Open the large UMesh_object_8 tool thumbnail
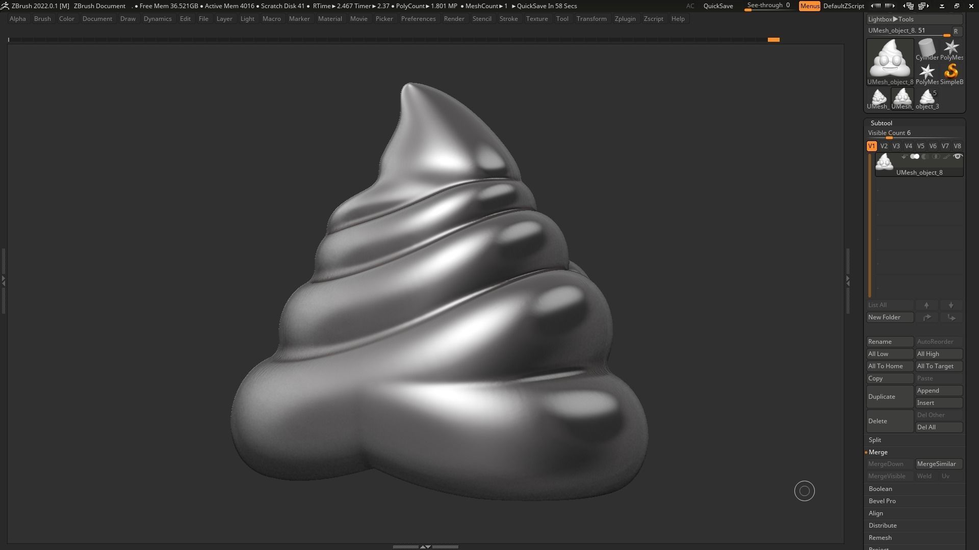Viewport: 979px width, 550px height. (x=890, y=62)
